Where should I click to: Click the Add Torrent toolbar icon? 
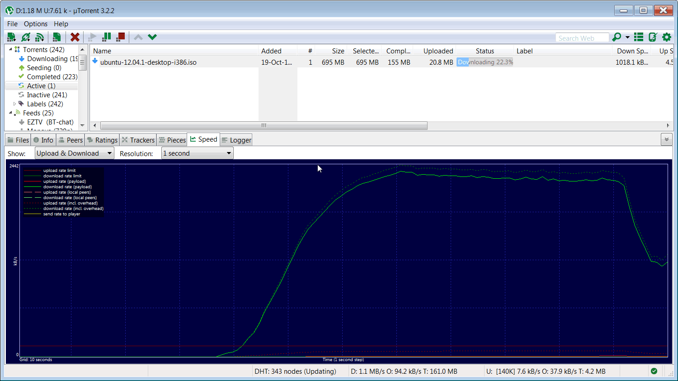[12, 37]
